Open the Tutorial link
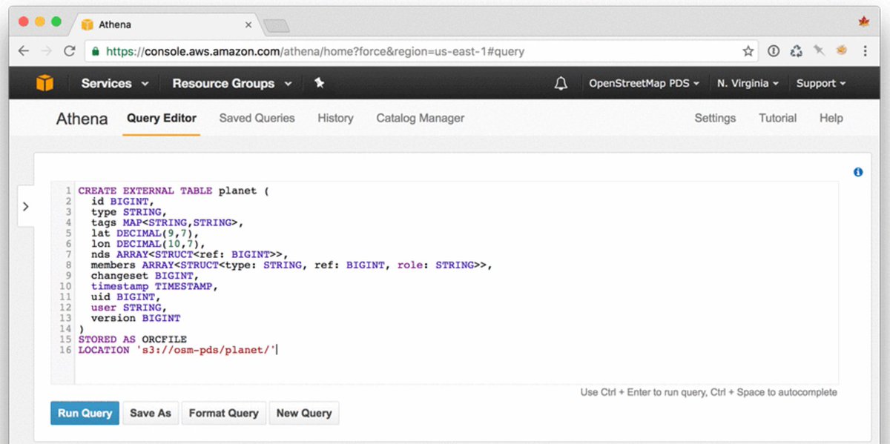Screen dimensions: 890x444 click(x=777, y=118)
